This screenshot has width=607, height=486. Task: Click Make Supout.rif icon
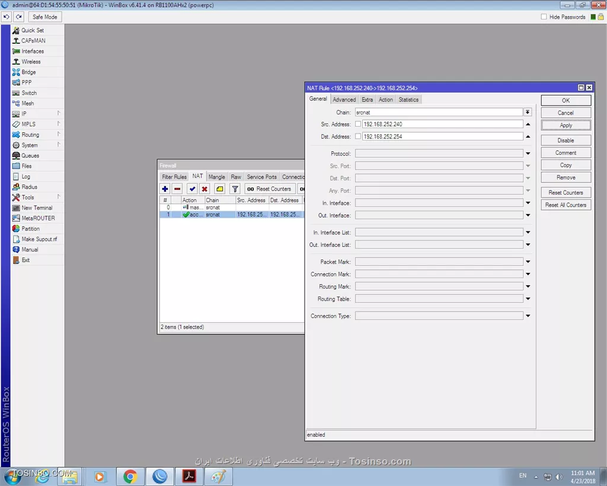pyautogui.click(x=16, y=240)
